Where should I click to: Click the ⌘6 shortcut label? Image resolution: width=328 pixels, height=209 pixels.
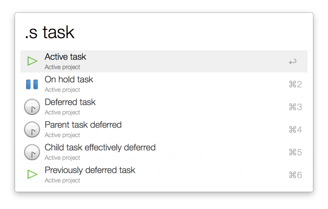295,175
